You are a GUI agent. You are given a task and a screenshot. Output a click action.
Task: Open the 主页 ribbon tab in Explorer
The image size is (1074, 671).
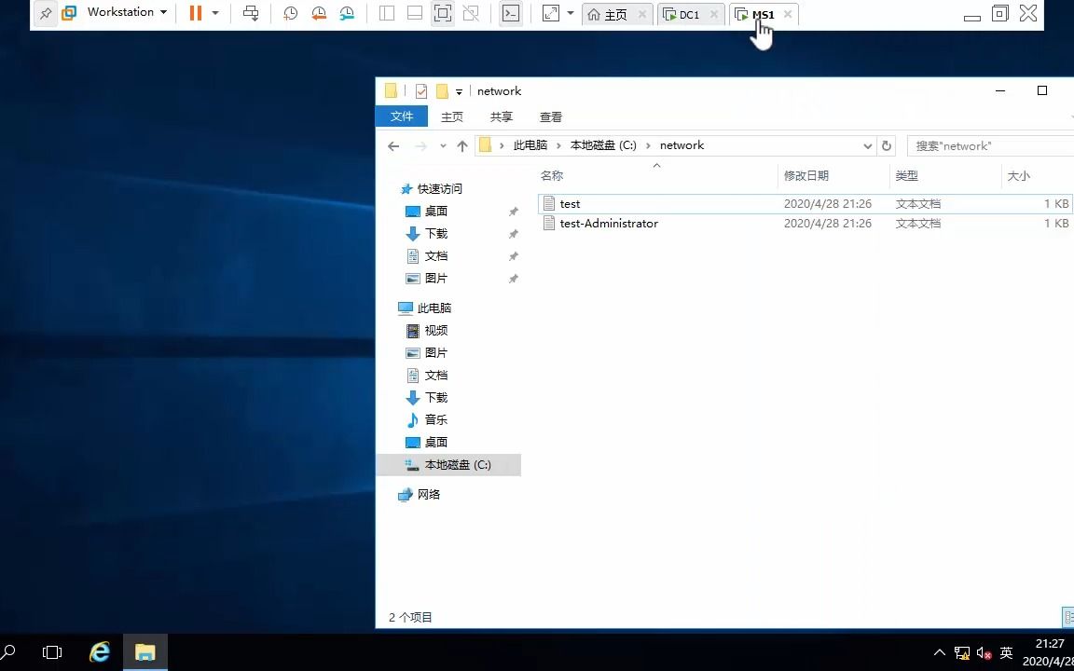(x=451, y=117)
